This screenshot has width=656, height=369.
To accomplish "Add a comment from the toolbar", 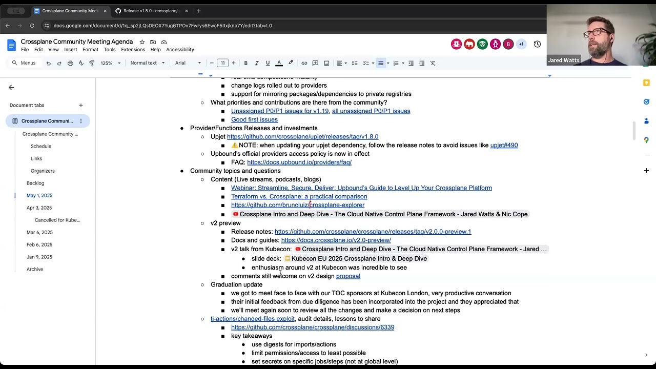I will pyautogui.click(x=315, y=63).
